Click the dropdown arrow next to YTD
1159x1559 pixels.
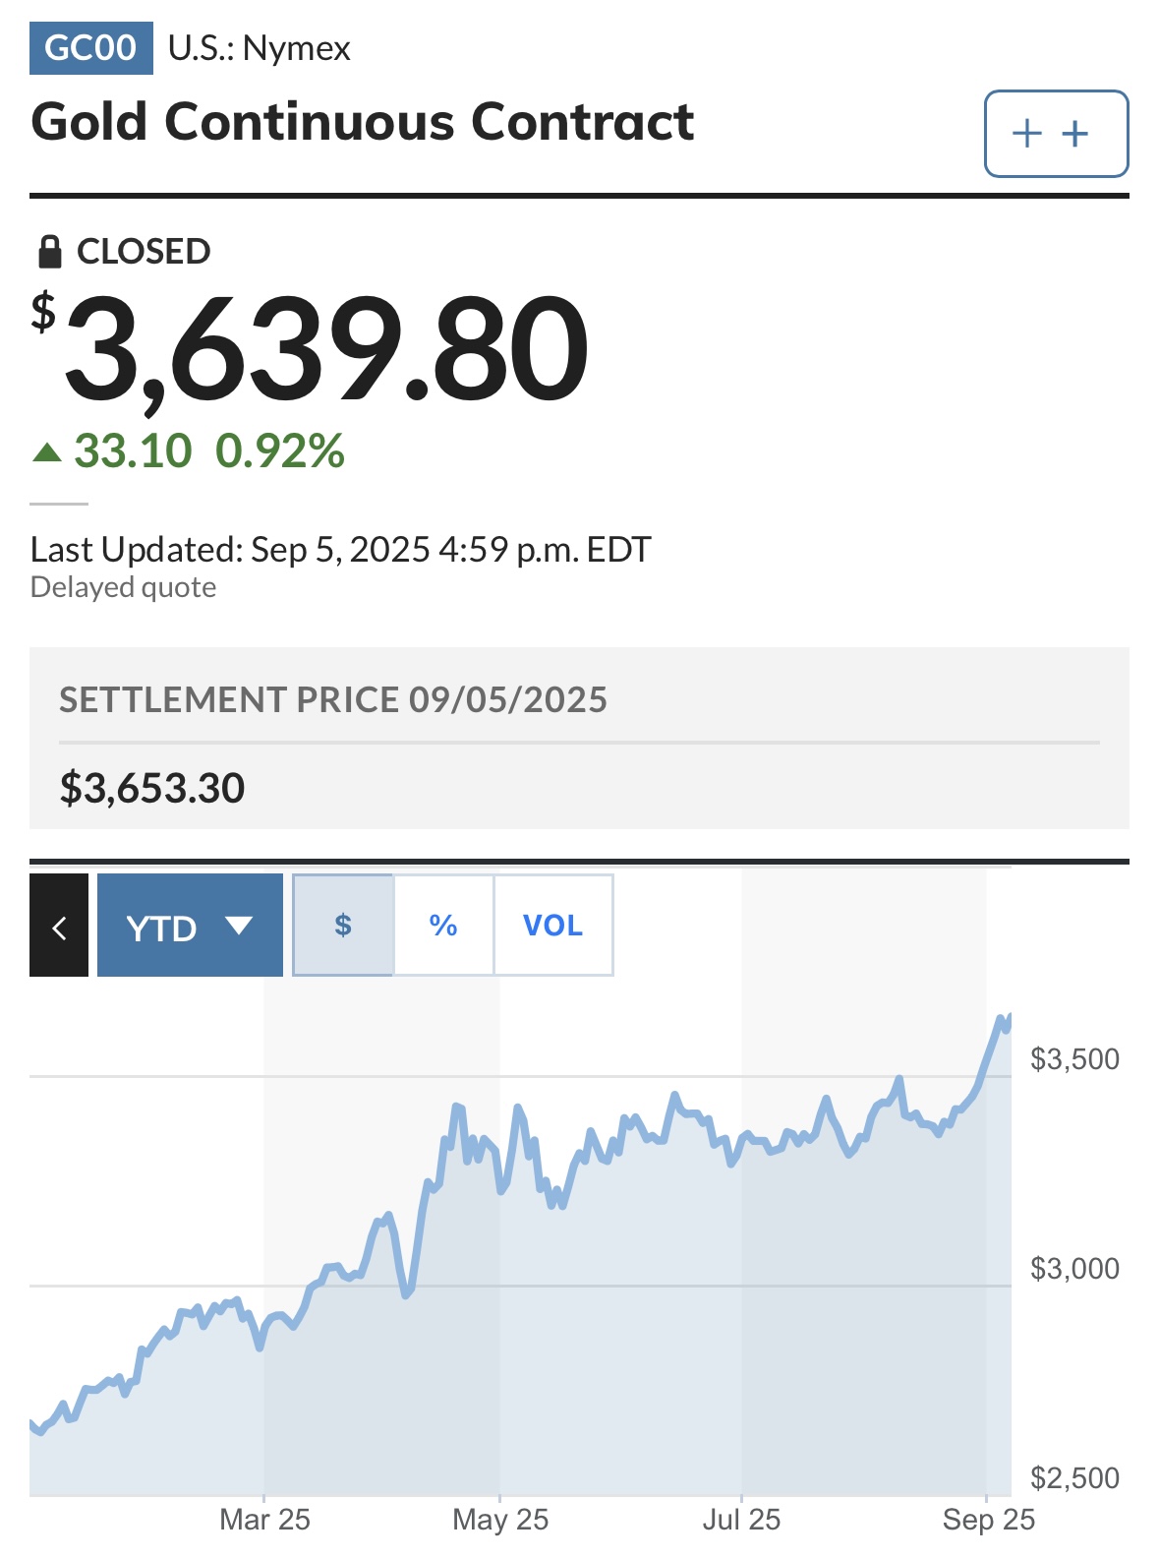tap(239, 926)
